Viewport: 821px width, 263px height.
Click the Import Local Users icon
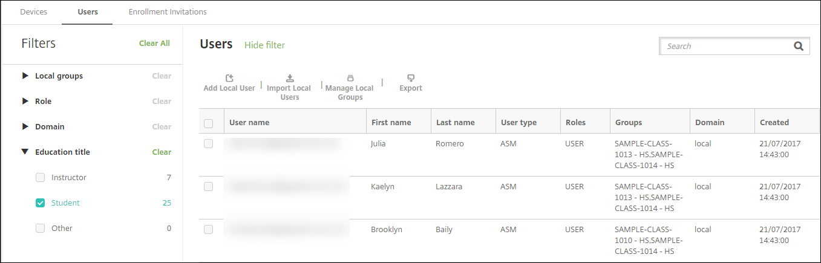[x=290, y=78]
